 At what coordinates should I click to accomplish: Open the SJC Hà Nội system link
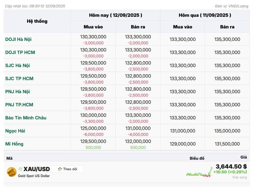(17, 65)
